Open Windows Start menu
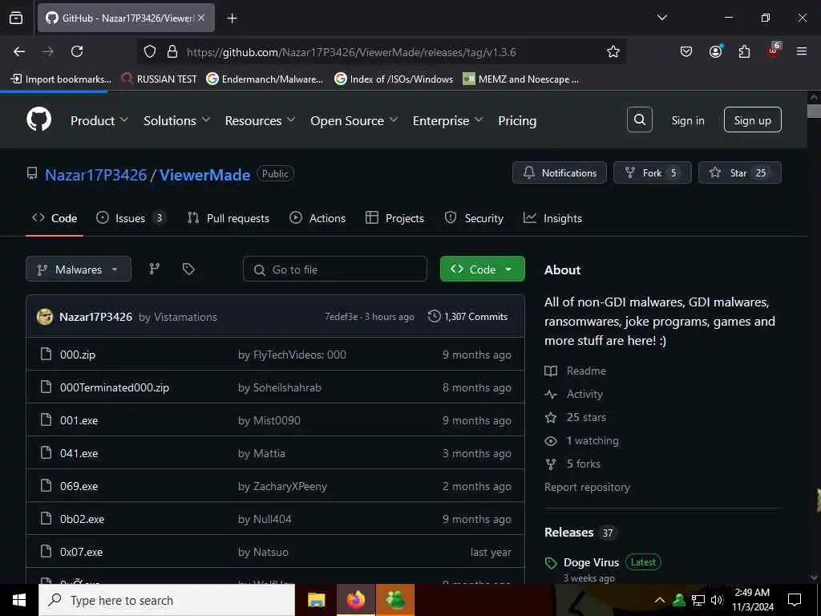Image resolution: width=821 pixels, height=616 pixels. [x=19, y=600]
